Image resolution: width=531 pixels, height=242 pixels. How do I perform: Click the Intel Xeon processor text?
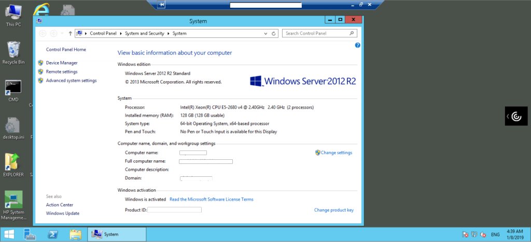pyautogui.click(x=247, y=108)
